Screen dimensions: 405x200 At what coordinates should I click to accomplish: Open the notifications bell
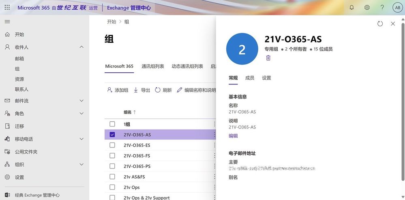click(351, 7)
